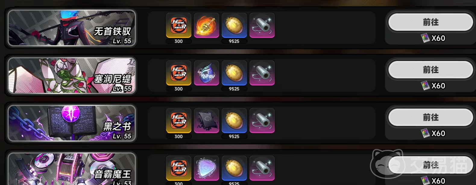This screenshot has height=185, width=476.
Task: Inspect wire spool reward in 无首铁驭 row
Action: click(262, 25)
